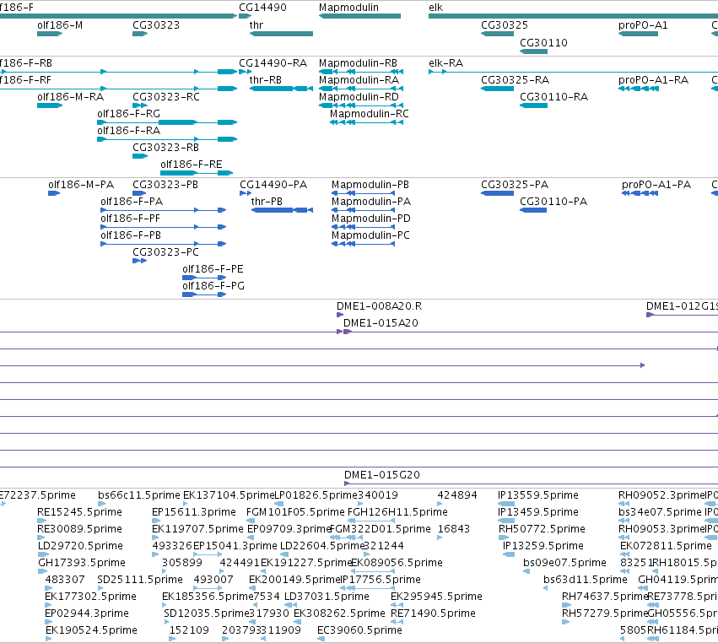Select the EK190524.5prime EST label
This screenshot has width=718, height=643.
point(92,630)
